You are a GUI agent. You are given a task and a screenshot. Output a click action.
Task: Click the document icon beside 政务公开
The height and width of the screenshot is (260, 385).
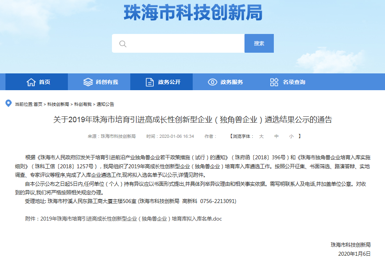coord(149,82)
